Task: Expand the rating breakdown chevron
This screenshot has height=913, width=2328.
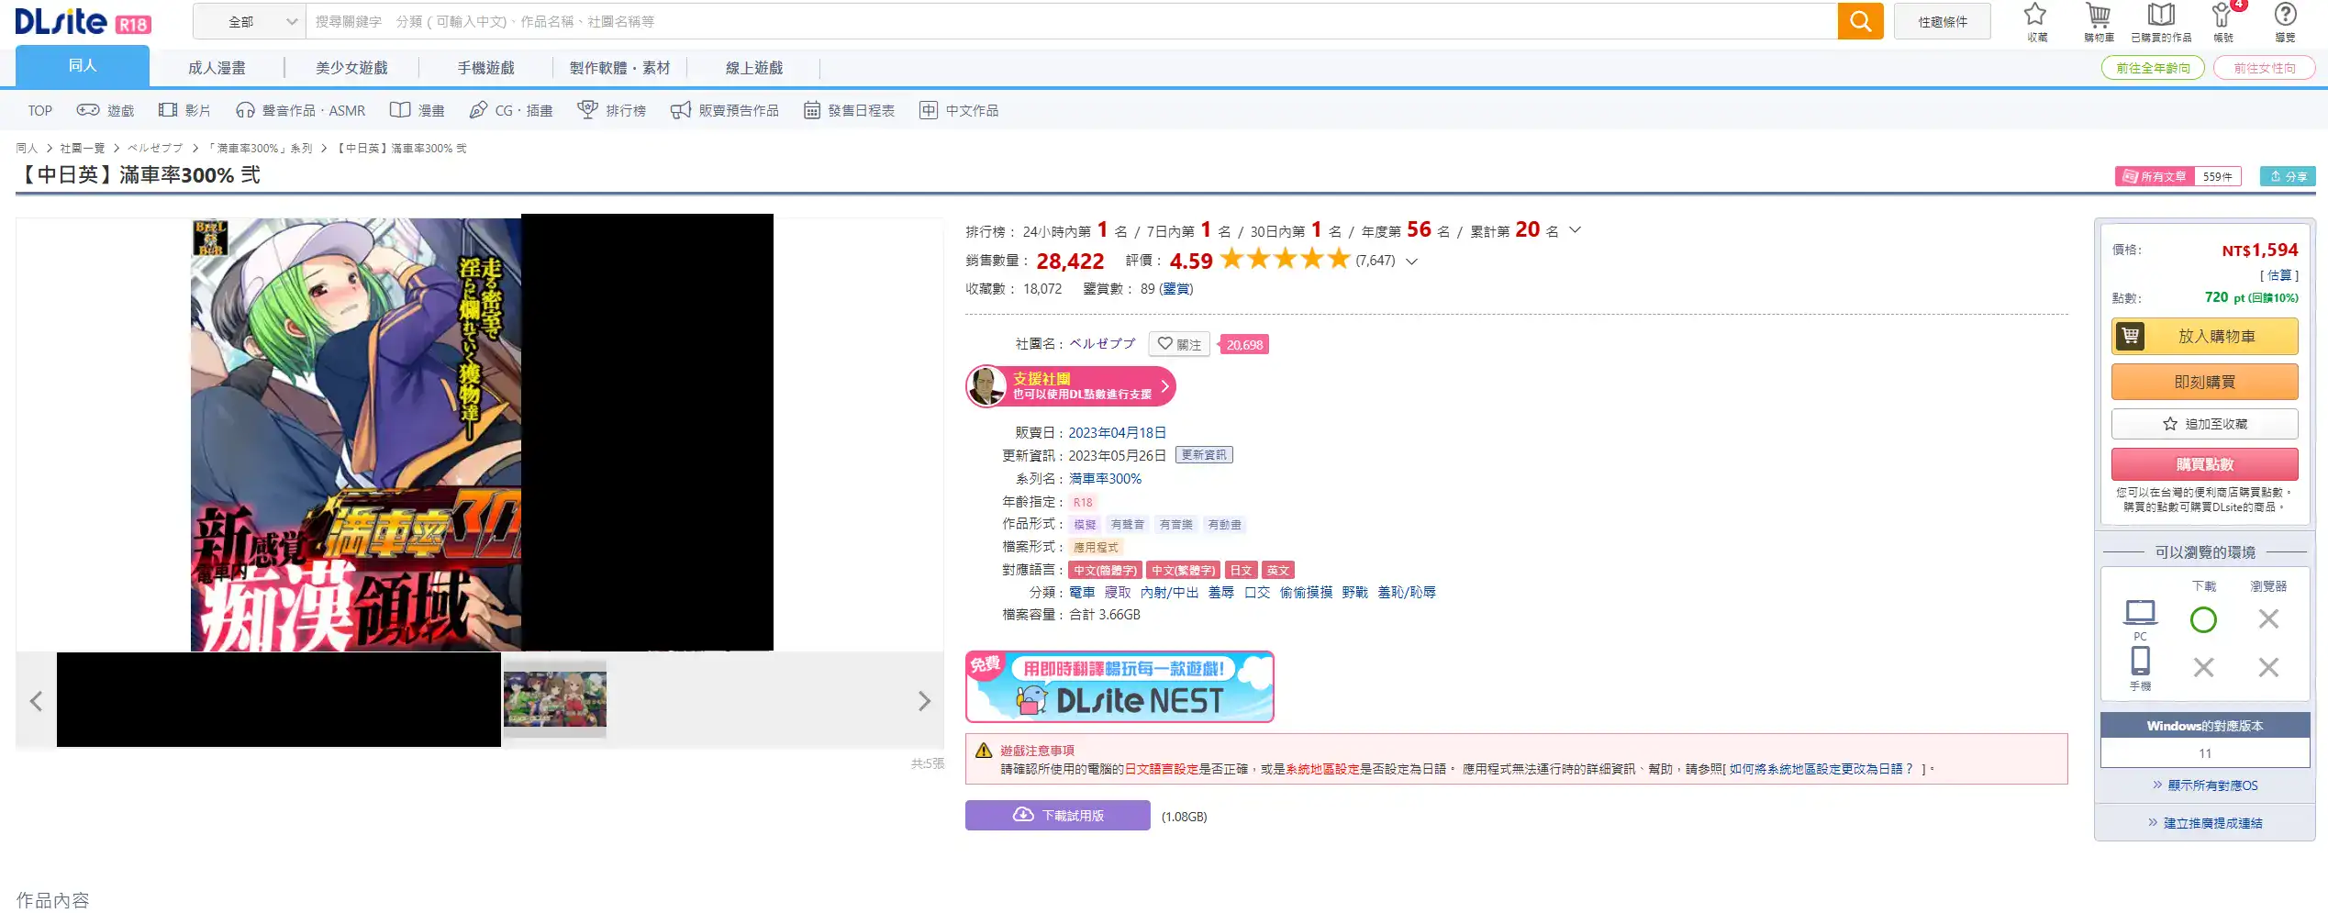Action: [x=1411, y=262]
